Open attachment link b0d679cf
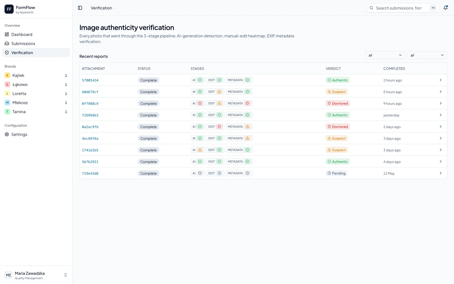The width and height of the screenshot is (454, 284). pos(90,92)
